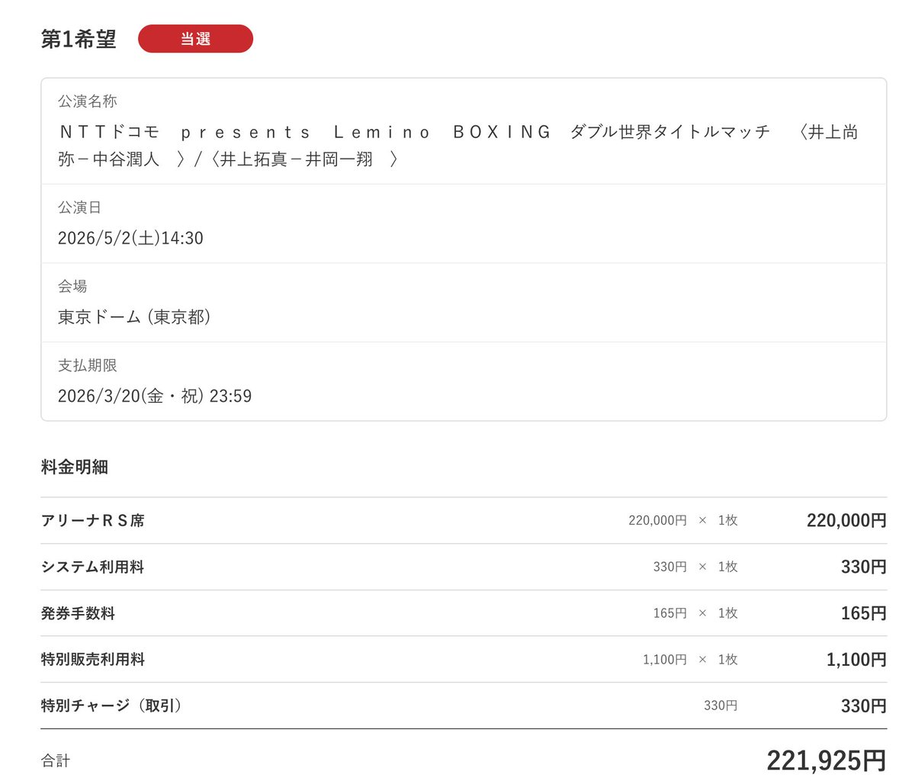Click the bold 330円 subtotal for 特別チャージ
The height and width of the screenshot is (781, 915).
pyautogui.click(x=864, y=706)
